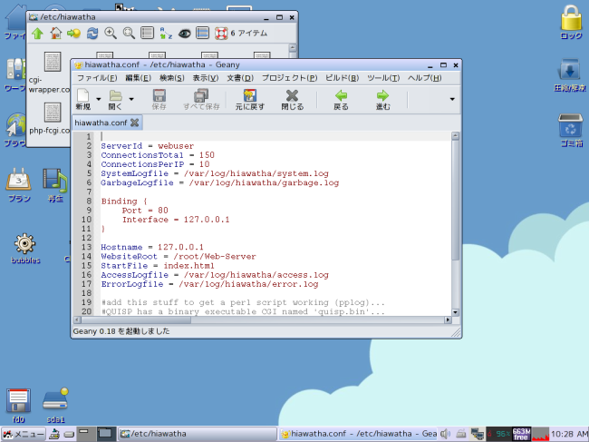Open the プロジェクト(P) menu
The image size is (589, 442).
tap(290, 78)
